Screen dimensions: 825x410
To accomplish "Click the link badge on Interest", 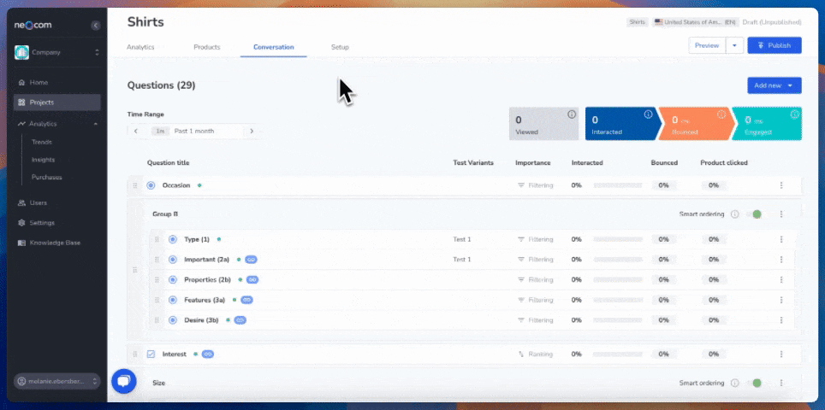I will [208, 354].
